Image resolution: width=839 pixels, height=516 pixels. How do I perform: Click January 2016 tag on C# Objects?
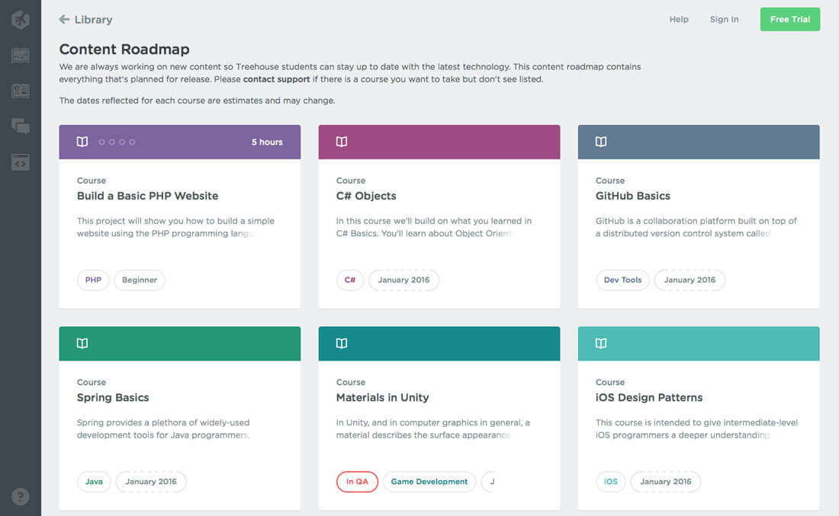click(404, 280)
